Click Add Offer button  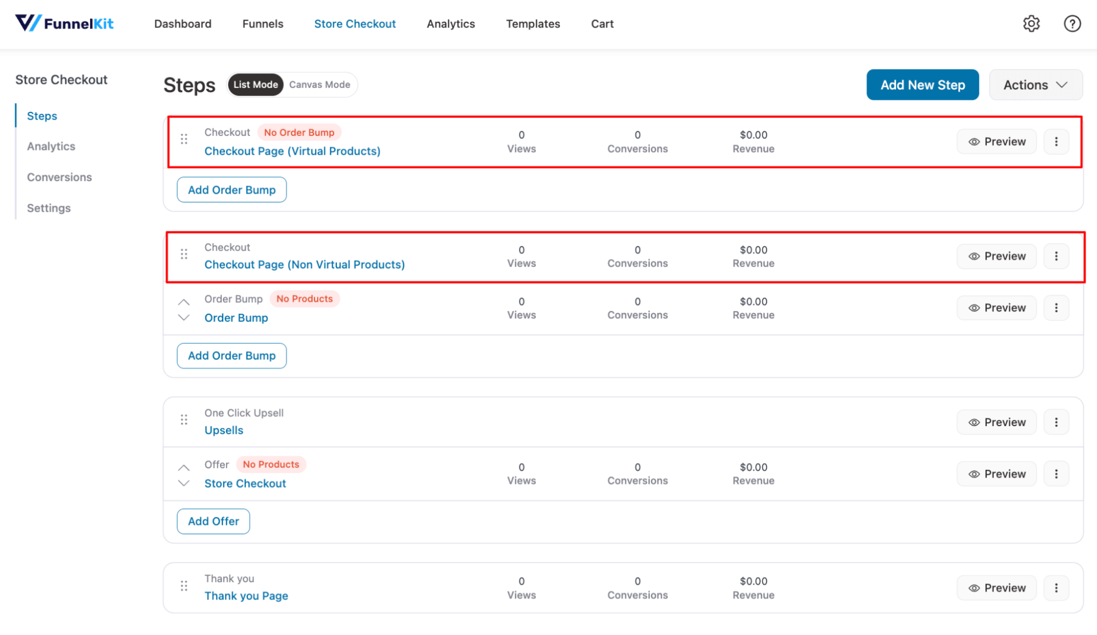213,521
